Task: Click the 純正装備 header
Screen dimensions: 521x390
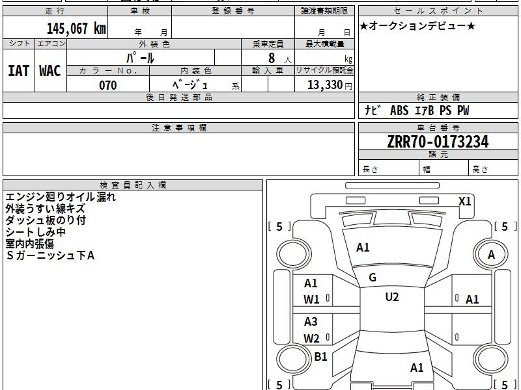Action: 438,97
